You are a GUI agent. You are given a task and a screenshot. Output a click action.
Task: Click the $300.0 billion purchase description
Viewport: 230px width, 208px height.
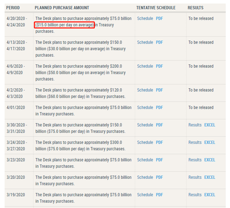[80, 146]
